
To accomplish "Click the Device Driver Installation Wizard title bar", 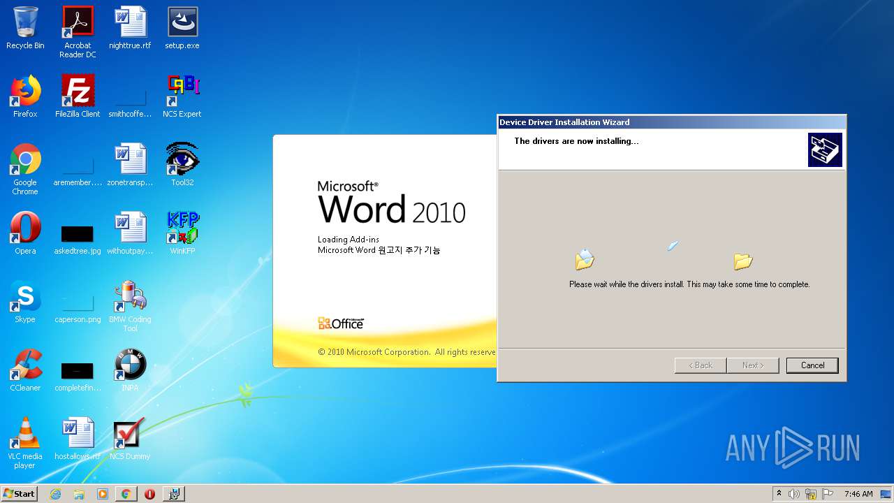I will pyautogui.click(x=671, y=122).
